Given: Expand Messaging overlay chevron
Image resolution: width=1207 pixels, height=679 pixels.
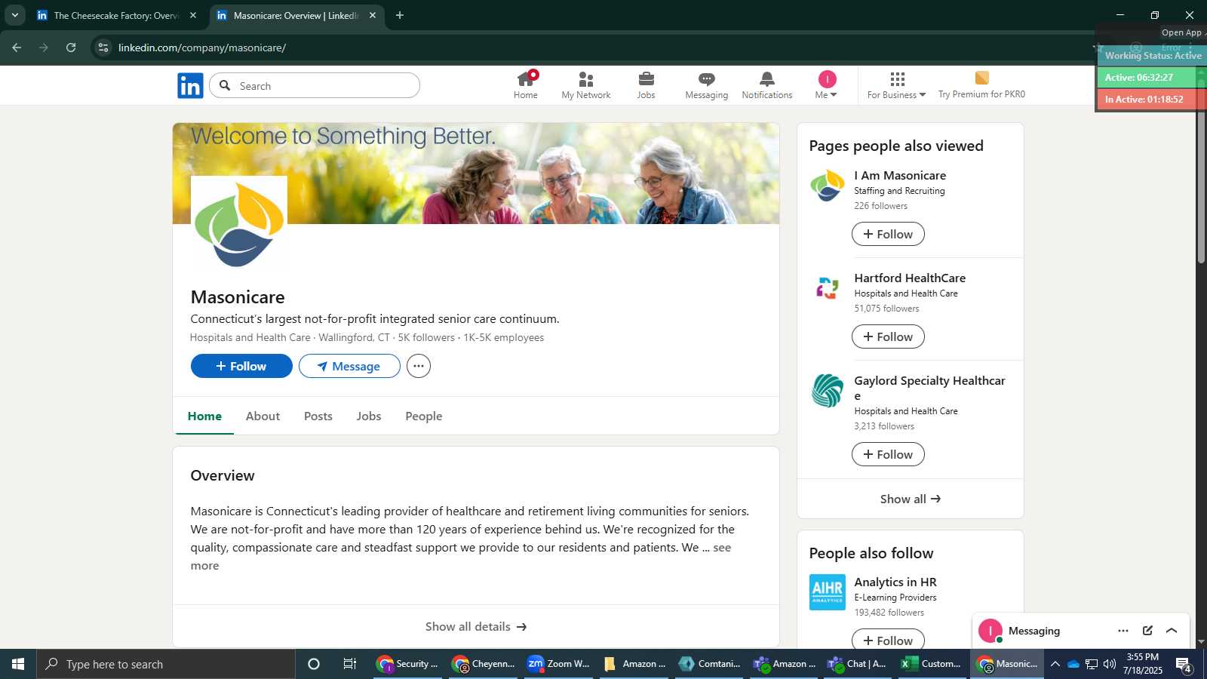Looking at the screenshot, I should pos(1172,631).
